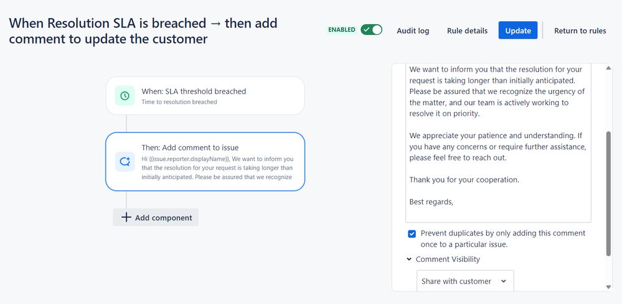Click the side panel scrollbar thumb
Viewport: 622px width, 304px height.
coord(608,193)
